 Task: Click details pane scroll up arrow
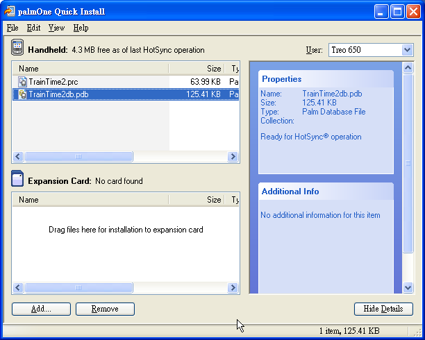(408, 68)
